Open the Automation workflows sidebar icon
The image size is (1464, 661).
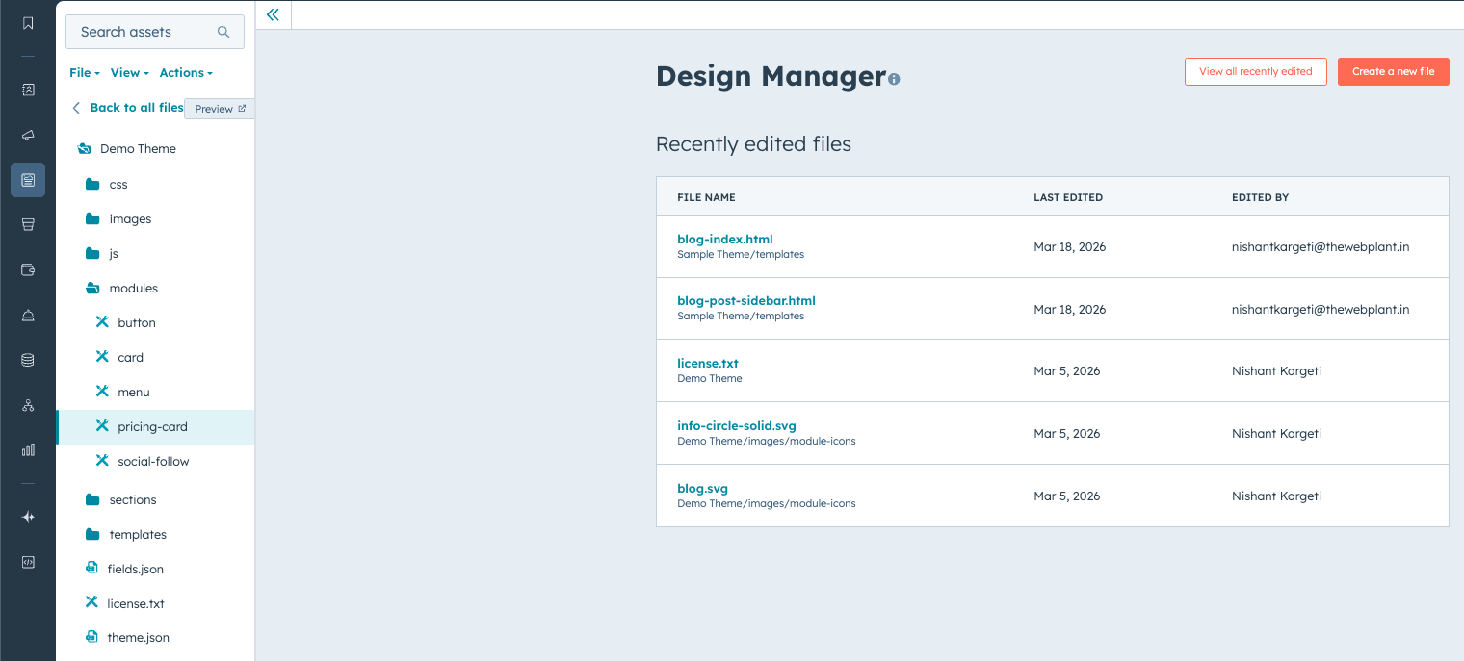(x=28, y=405)
